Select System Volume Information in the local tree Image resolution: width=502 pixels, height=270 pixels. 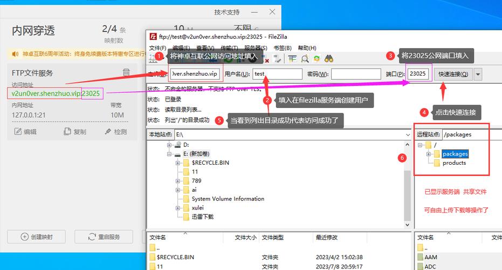[x=228, y=199]
